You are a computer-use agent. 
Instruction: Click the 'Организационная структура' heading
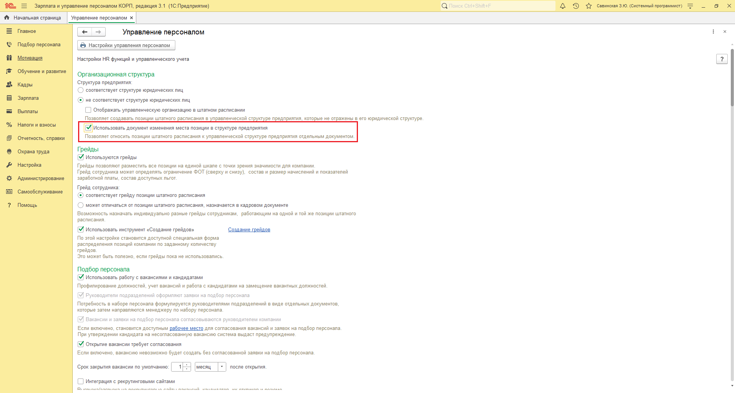[116, 74]
